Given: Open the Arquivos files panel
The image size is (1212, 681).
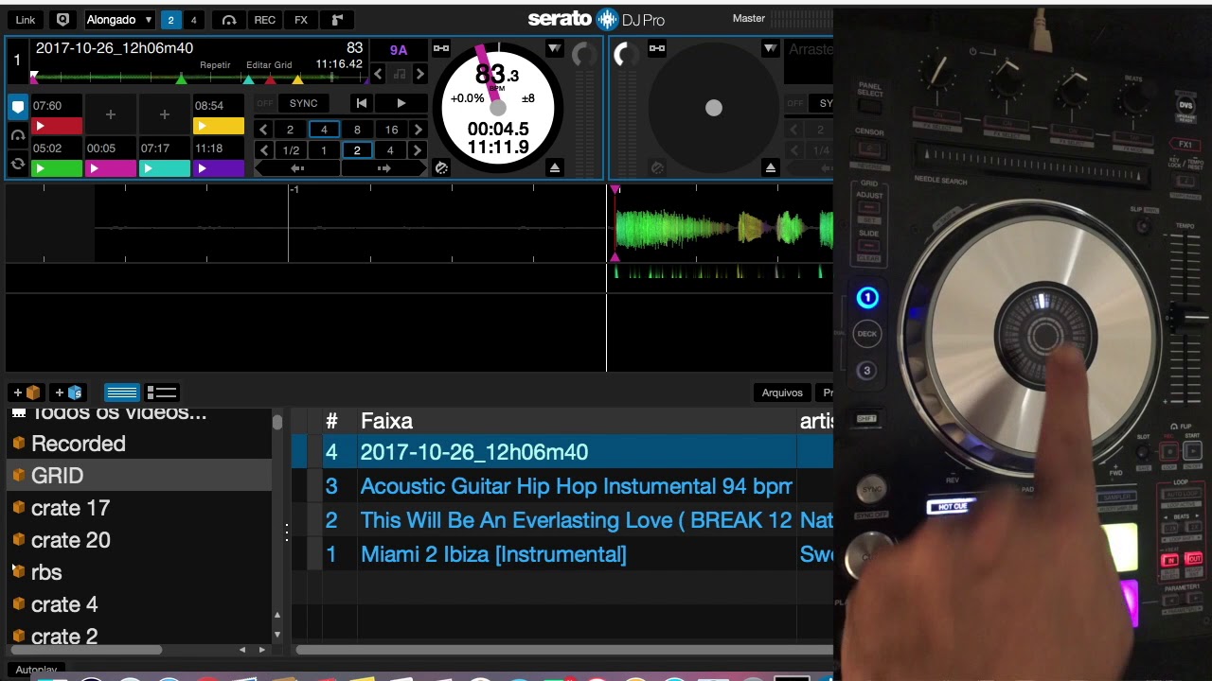Looking at the screenshot, I should point(782,393).
